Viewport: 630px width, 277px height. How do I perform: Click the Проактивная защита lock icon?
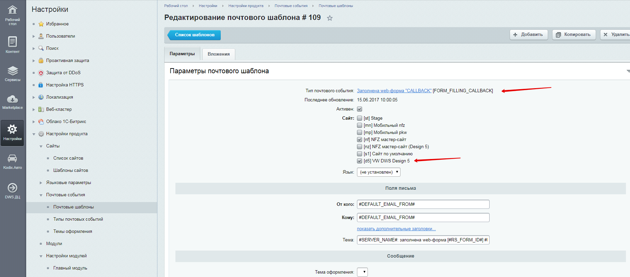(41, 60)
